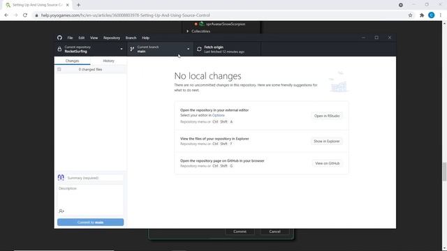This screenshot has height=251, width=447.
Task: Open the Chrome extensions puzzle icon
Action: pyautogui.click(x=422, y=15)
